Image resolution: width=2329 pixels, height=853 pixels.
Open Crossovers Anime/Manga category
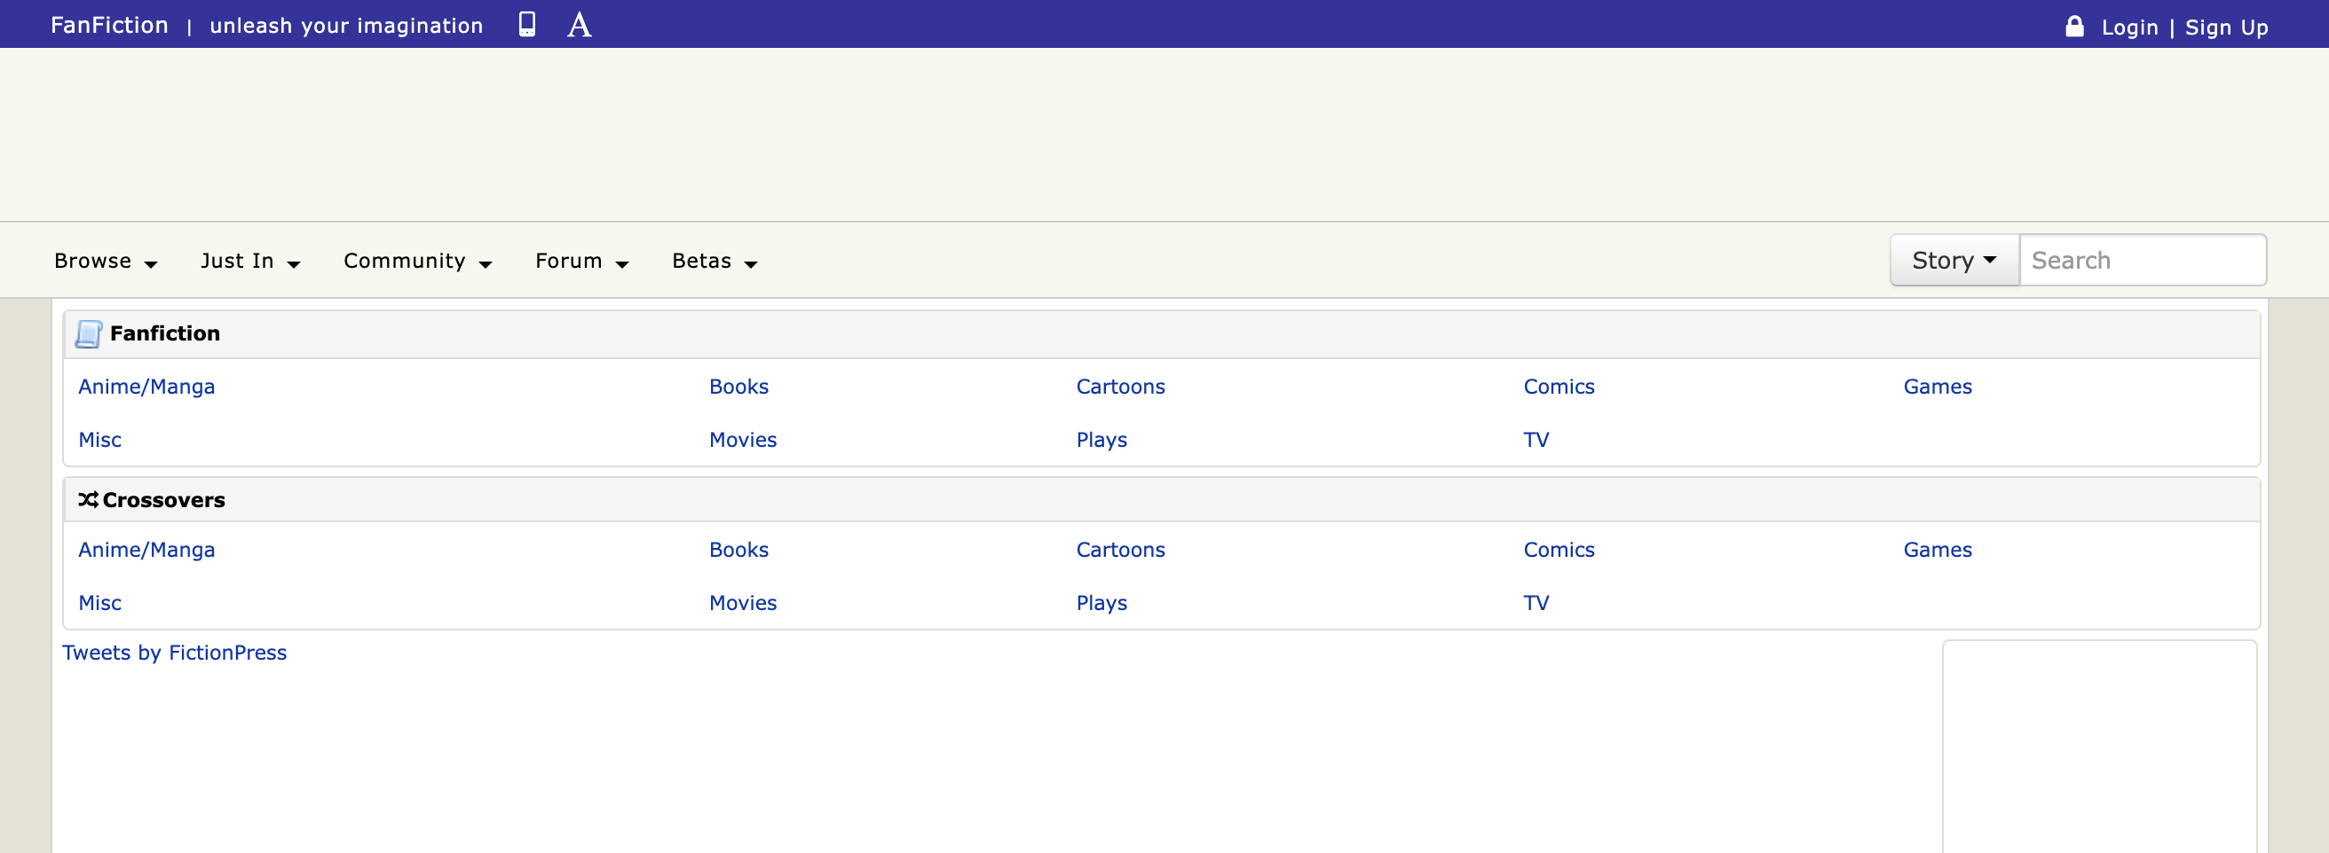click(x=146, y=551)
